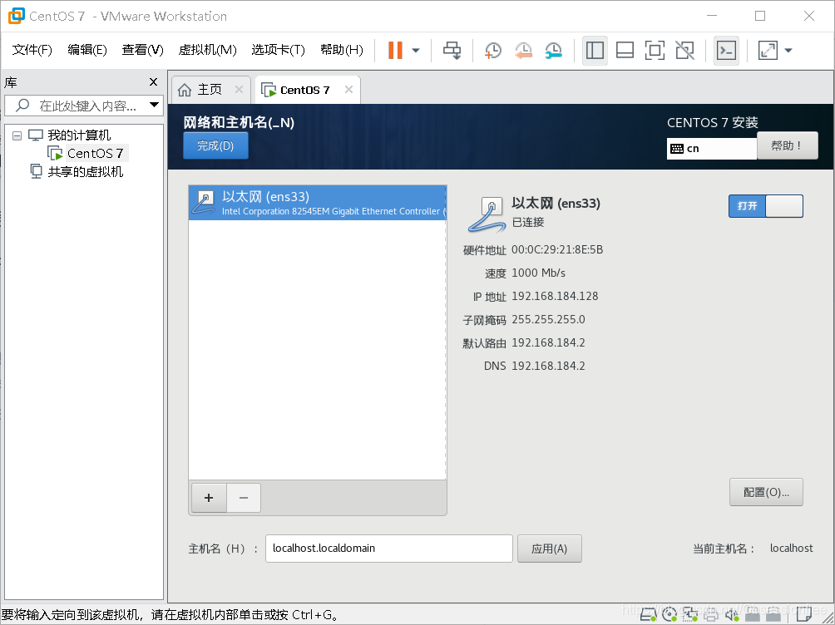This screenshot has width=835, height=625.
Task: Click the message log status bar icon
Action: pyautogui.click(x=804, y=615)
